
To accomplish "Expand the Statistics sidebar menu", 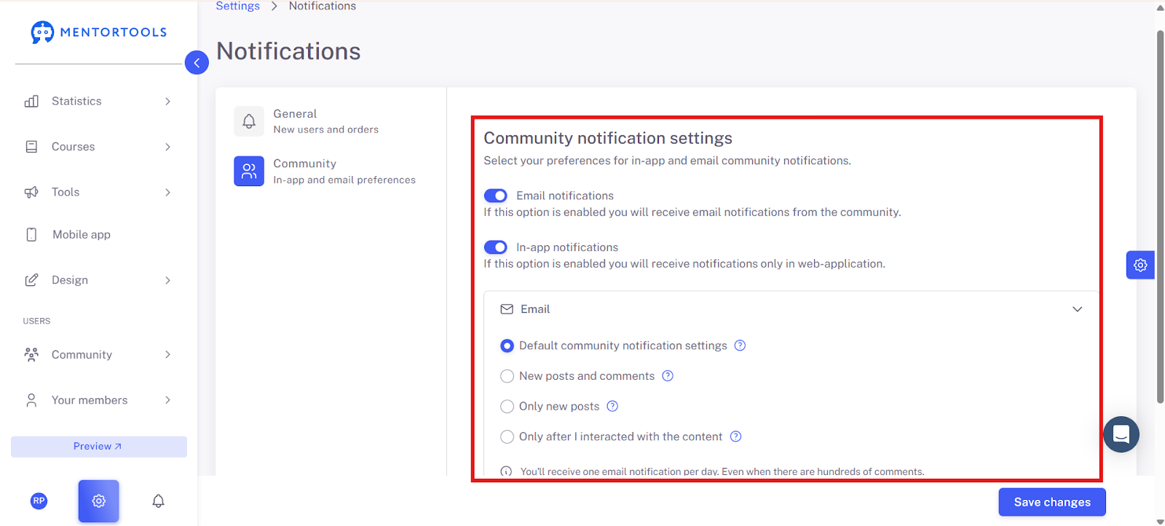I will [x=98, y=101].
